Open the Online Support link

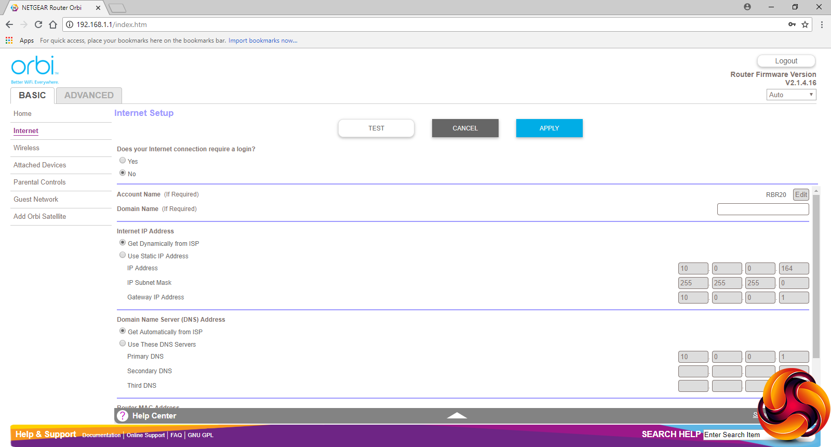pos(145,435)
